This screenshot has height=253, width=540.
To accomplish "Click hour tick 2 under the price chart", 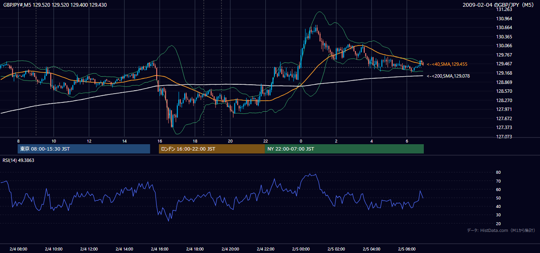I will click(336, 141).
